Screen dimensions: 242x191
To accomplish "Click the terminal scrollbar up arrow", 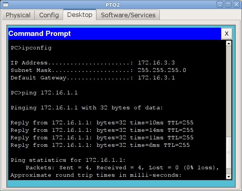I will [229, 43].
